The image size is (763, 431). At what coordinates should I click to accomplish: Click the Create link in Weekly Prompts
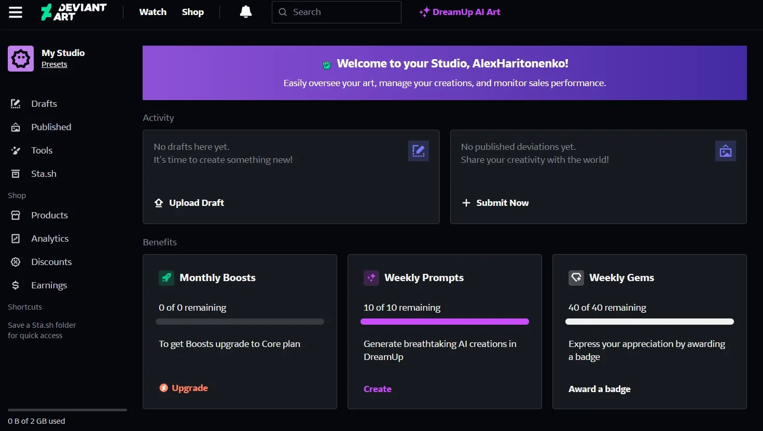click(x=378, y=389)
